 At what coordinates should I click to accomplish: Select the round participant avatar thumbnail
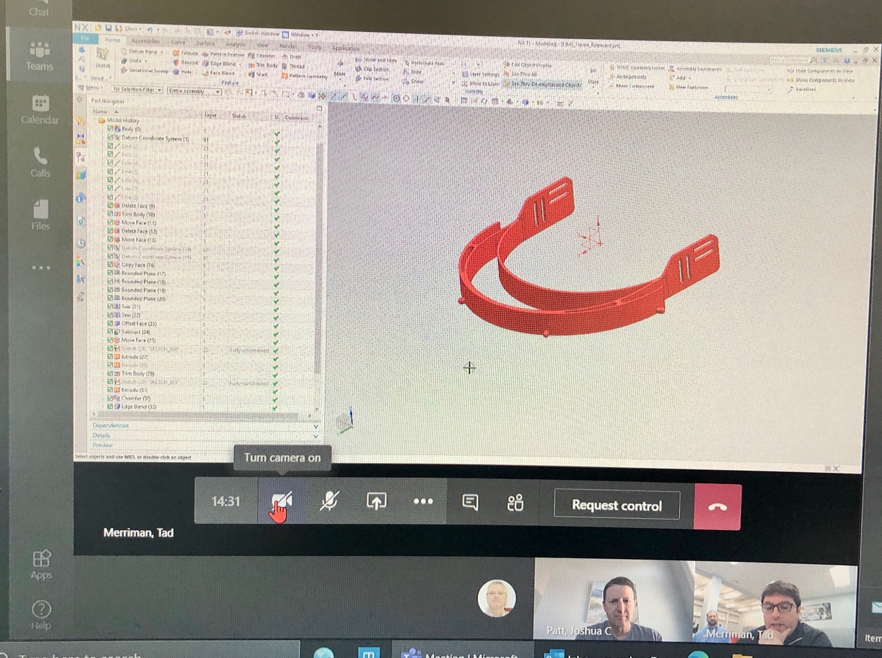point(497,598)
